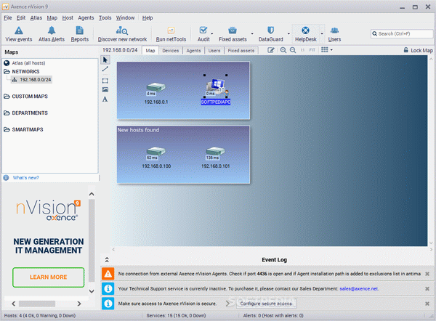Select the SOFTPEDIAPC host icon
The image size is (436, 321).
pyautogui.click(x=216, y=86)
